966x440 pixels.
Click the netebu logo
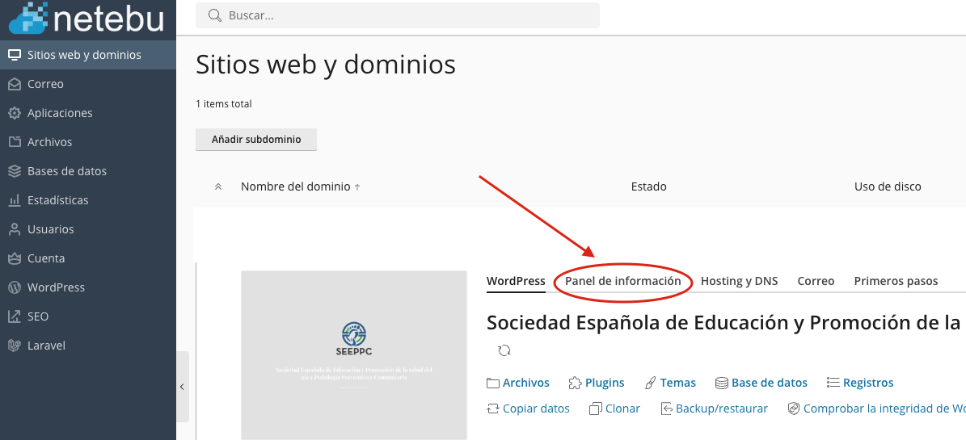point(86,17)
